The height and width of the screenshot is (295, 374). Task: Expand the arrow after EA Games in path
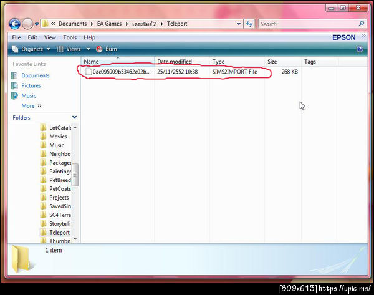pos(127,24)
